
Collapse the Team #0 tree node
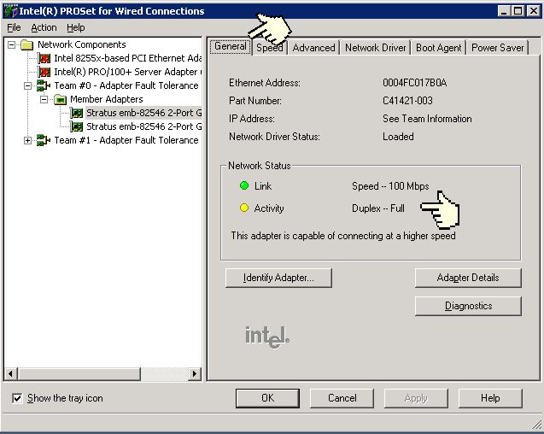[x=27, y=85]
